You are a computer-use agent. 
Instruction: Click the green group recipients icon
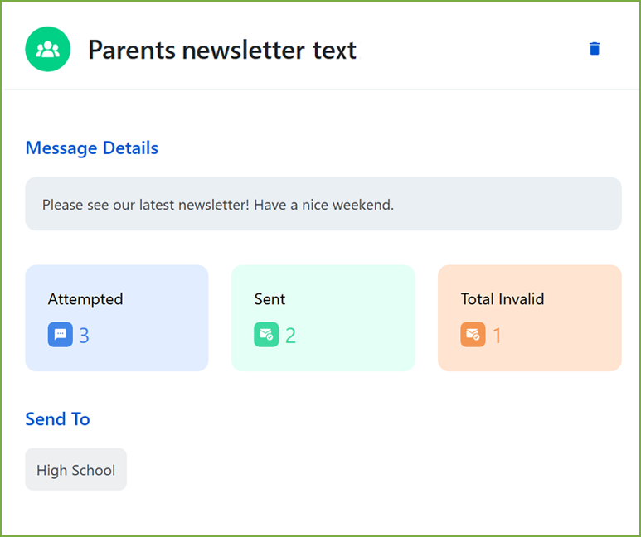tap(48, 49)
